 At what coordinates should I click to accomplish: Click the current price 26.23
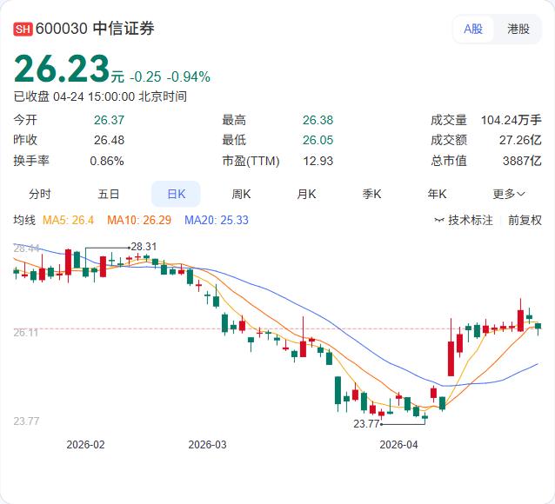(62, 69)
